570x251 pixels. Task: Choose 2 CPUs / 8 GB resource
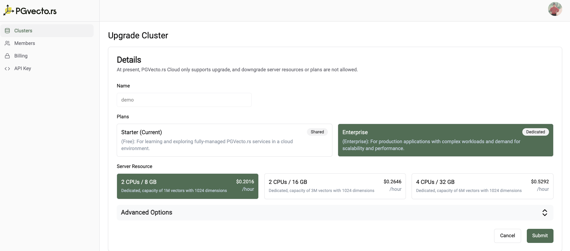187,186
